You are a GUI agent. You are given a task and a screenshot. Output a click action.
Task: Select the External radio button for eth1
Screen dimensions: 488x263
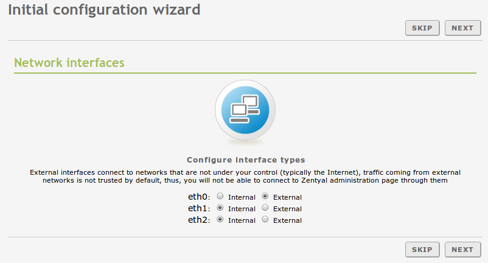coord(265,208)
